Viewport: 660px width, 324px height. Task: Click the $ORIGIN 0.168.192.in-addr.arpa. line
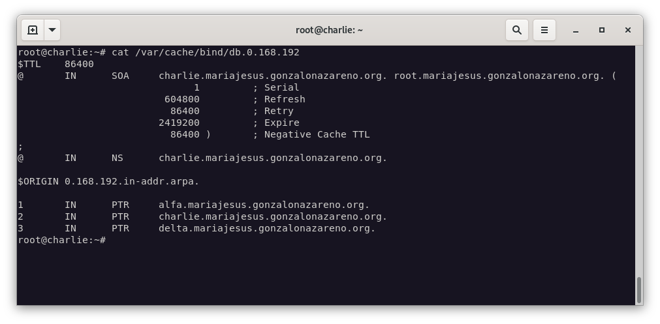pos(108,181)
